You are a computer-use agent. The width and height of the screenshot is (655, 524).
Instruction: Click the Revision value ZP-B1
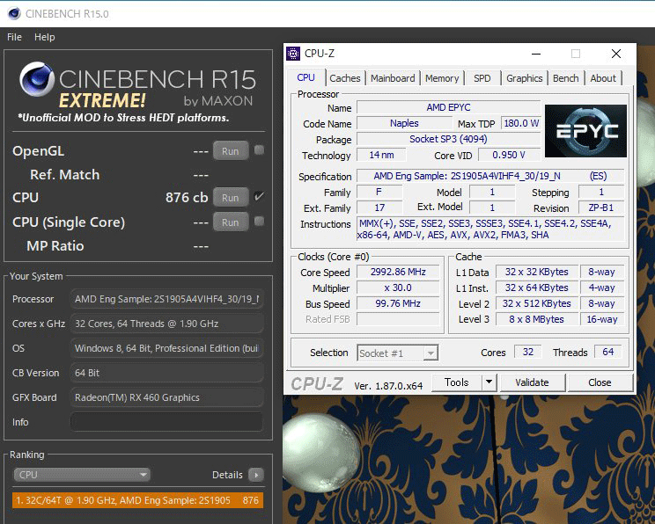[x=600, y=207]
